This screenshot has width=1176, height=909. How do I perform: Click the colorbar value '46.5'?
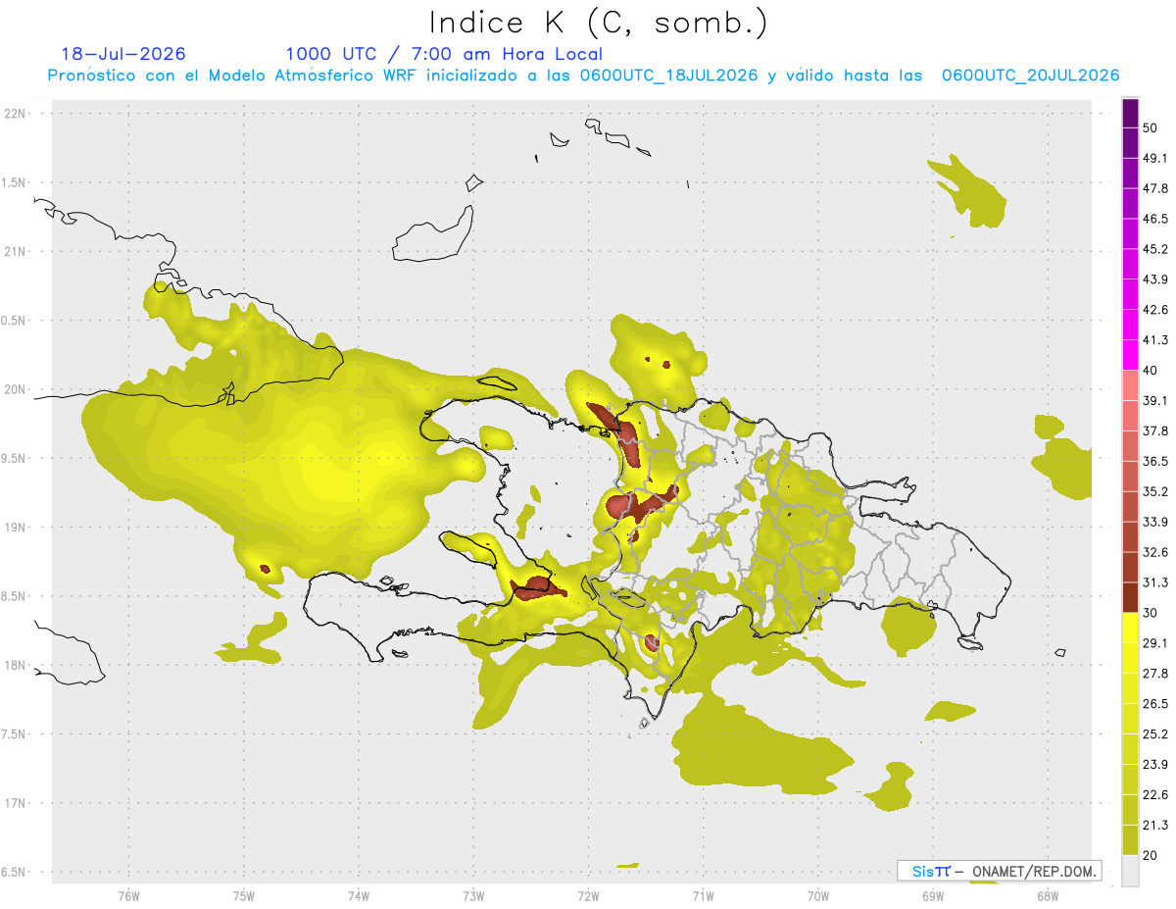(x=1155, y=219)
